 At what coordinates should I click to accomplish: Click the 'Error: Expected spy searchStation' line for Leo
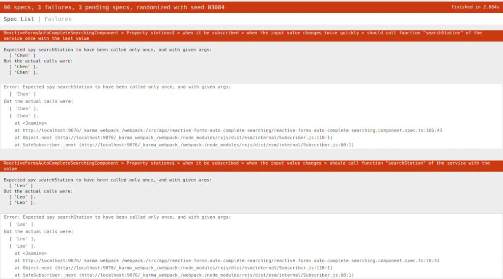(x=117, y=217)
